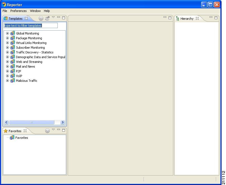This screenshot has width=226, height=185.
Task: Click the filter templates text field
Action: [30, 25]
